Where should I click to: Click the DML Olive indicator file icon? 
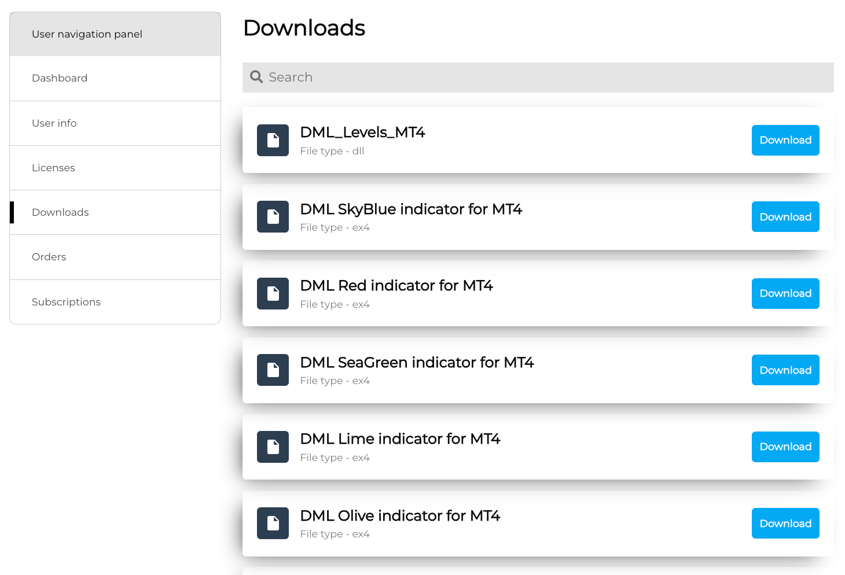[273, 524]
